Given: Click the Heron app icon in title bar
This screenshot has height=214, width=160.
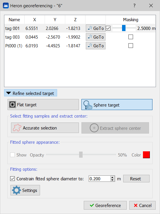Looking at the screenshot, I should pyautogui.click(x=6, y=6).
